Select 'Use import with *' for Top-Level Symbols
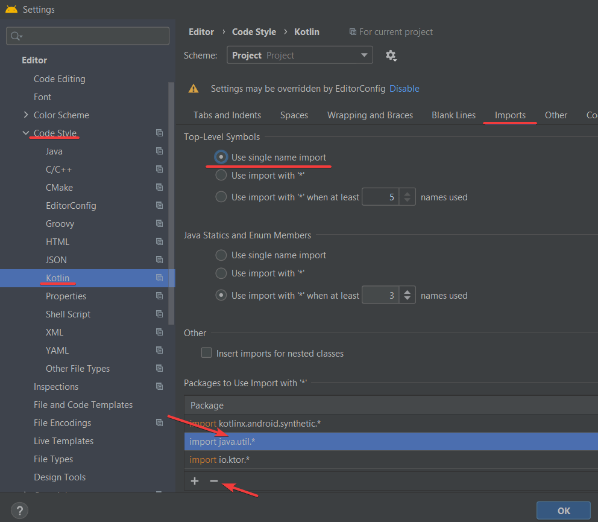Viewport: 598px width, 522px height. pyautogui.click(x=221, y=176)
